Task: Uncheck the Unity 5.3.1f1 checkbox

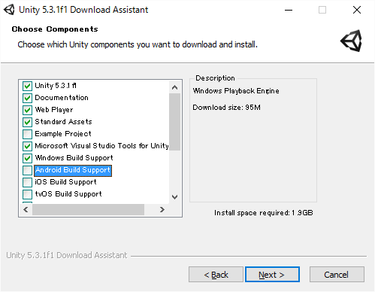Action: pyautogui.click(x=27, y=86)
